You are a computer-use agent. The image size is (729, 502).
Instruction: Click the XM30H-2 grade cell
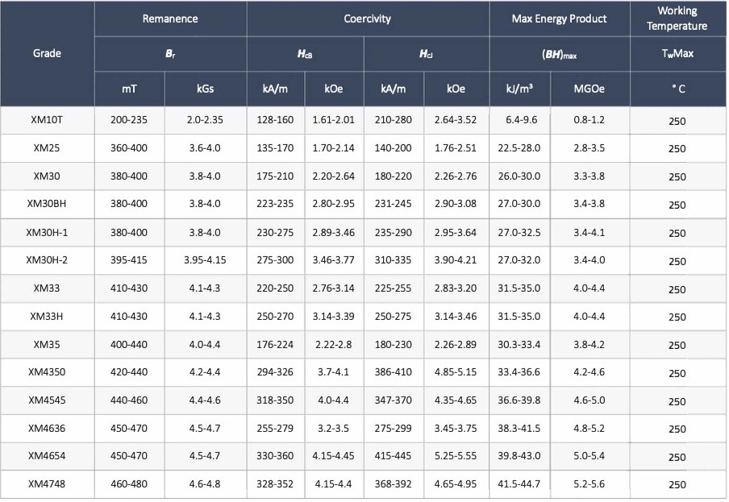coord(47,260)
